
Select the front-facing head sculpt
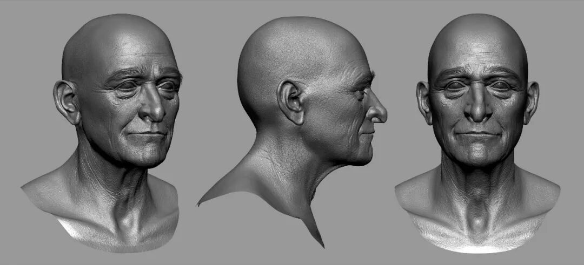[477, 134]
